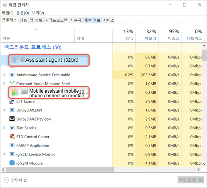Click the igfxEM Module icon

click(x=12, y=163)
